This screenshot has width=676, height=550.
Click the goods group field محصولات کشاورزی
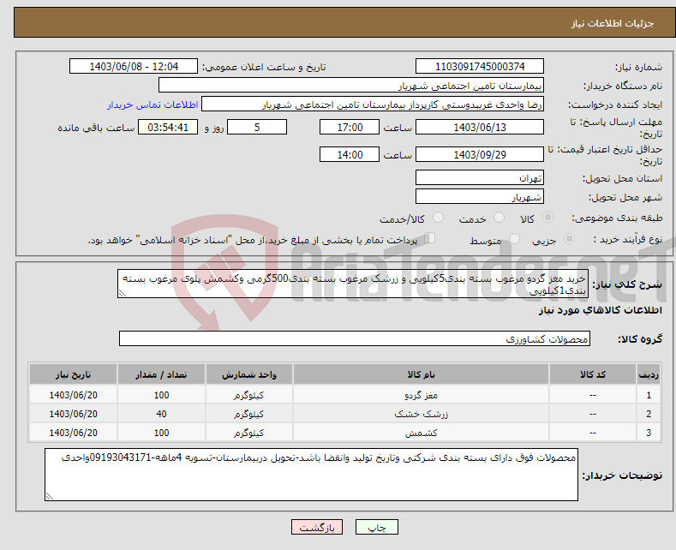(x=355, y=338)
